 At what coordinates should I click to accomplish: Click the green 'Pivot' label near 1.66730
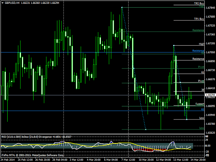[201, 67]
